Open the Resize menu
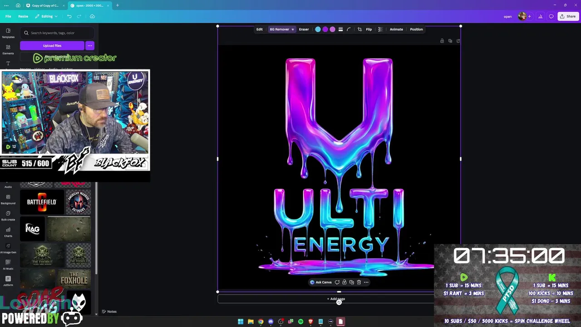The height and width of the screenshot is (327, 581). (x=23, y=16)
